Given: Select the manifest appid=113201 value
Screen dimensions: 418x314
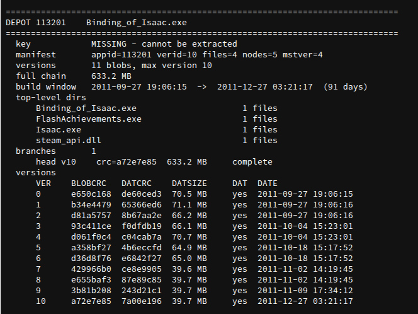Looking at the screenshot, I should (x=121, y=55).
